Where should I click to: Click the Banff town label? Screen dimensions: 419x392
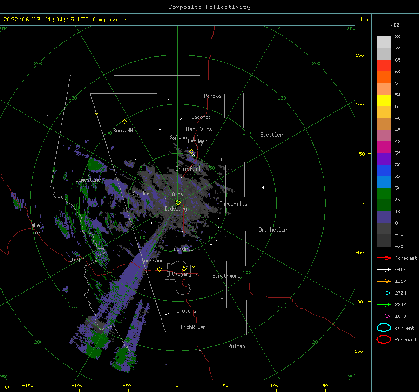(77, 260)
